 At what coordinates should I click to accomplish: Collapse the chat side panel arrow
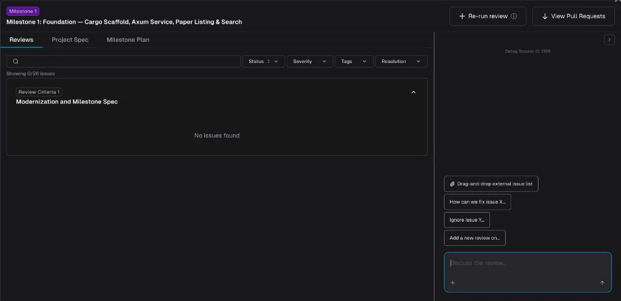click(x=609, y=39)
